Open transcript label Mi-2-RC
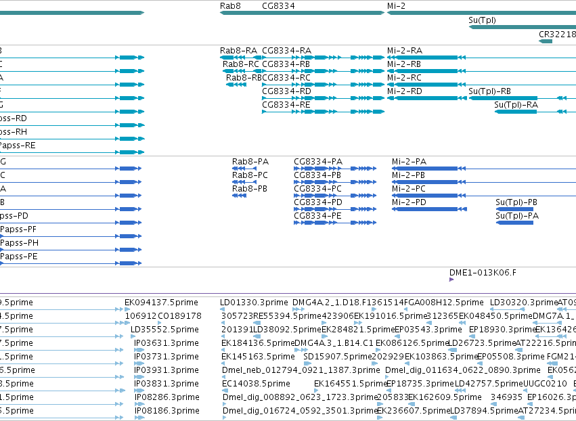Screen dimensions: 576x421 pos(405,78)
